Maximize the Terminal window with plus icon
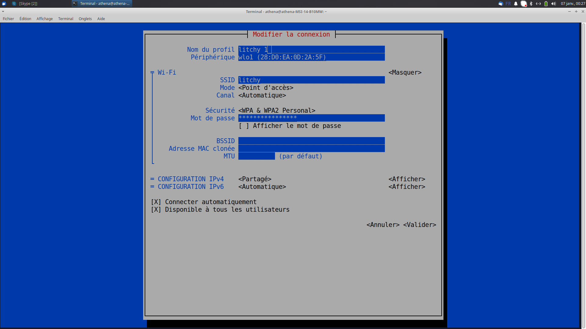Image resolution: width=586 pixels, height=329 pixels. coord(576,12)
